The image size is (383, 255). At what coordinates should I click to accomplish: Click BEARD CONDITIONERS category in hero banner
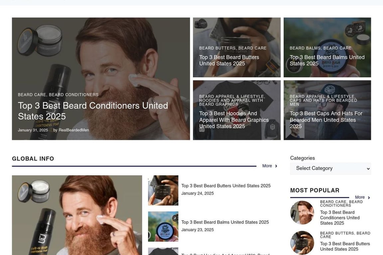tap(74, 95)
